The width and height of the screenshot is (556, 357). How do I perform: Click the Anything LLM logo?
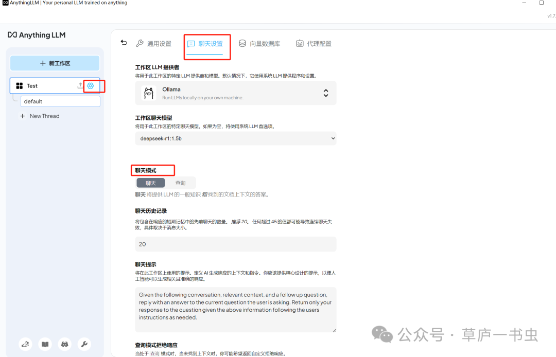[x=37, y=34]
